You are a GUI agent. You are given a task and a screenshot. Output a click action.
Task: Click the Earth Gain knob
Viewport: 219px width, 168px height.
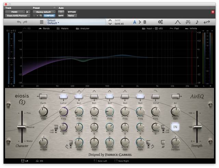pos(43,112)
